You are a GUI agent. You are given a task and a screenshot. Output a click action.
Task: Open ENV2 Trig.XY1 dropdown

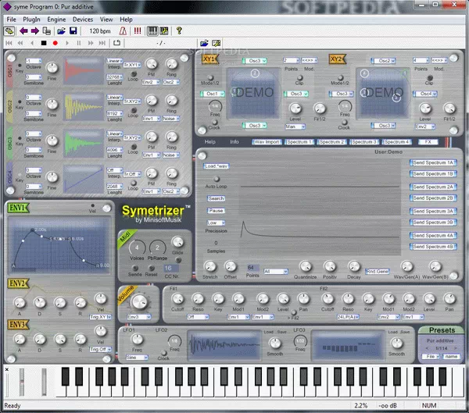pyautogui.click(x=101, y=317)
